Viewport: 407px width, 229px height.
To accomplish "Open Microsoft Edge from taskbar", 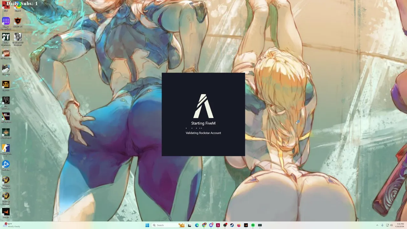I will tap(197, 225).
